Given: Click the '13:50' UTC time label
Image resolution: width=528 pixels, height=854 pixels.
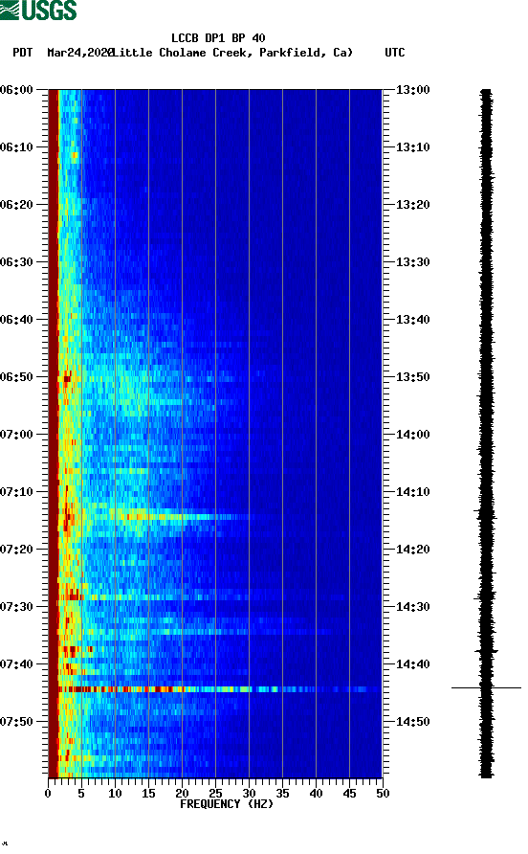Looking at the screenshot, I should click(412, 377).
